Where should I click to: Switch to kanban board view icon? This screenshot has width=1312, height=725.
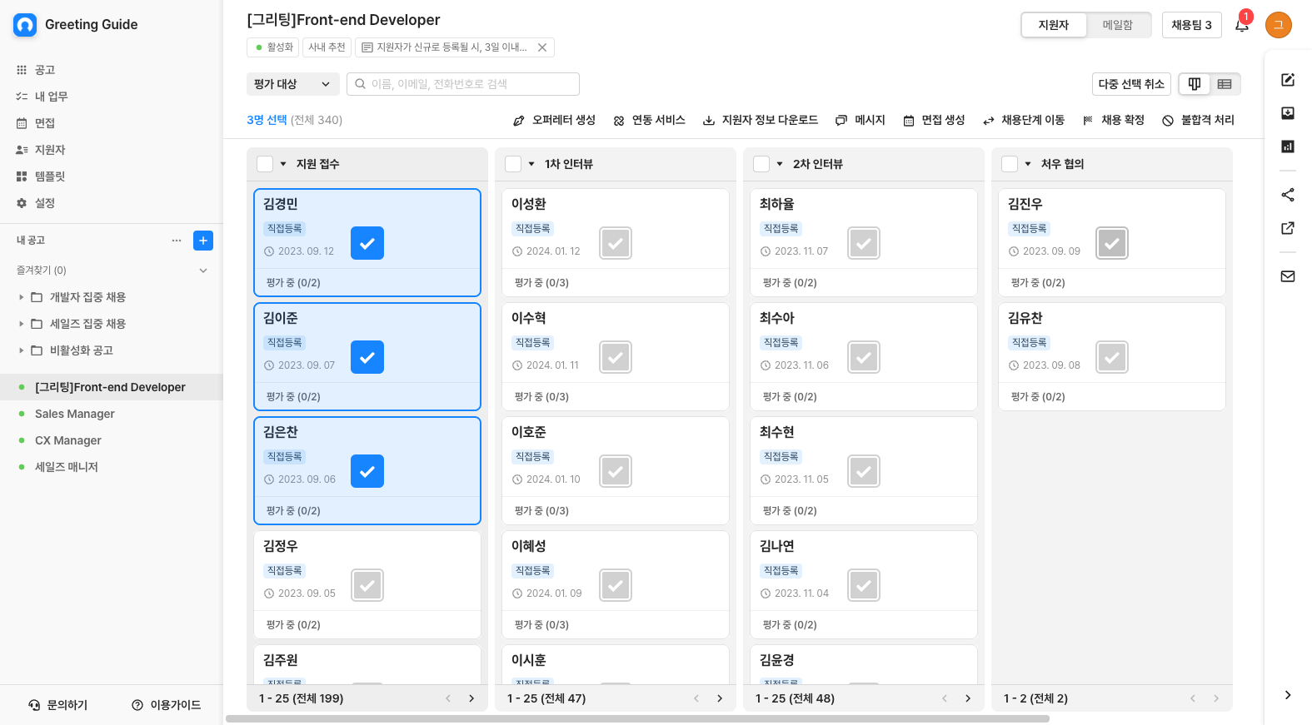(x=1195, y=84)
